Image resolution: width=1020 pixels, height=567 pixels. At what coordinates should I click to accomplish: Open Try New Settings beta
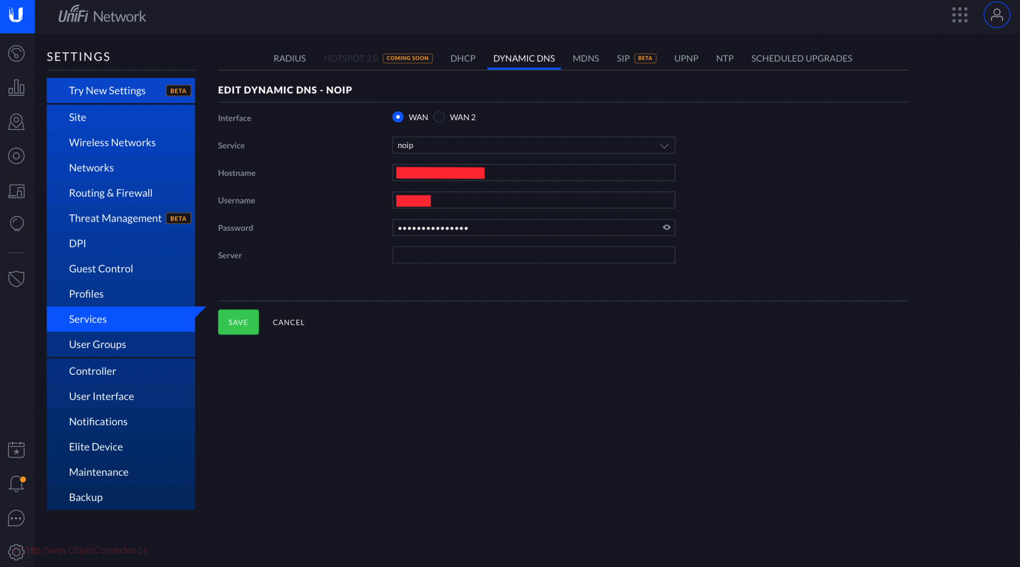(x=121, y=91)
